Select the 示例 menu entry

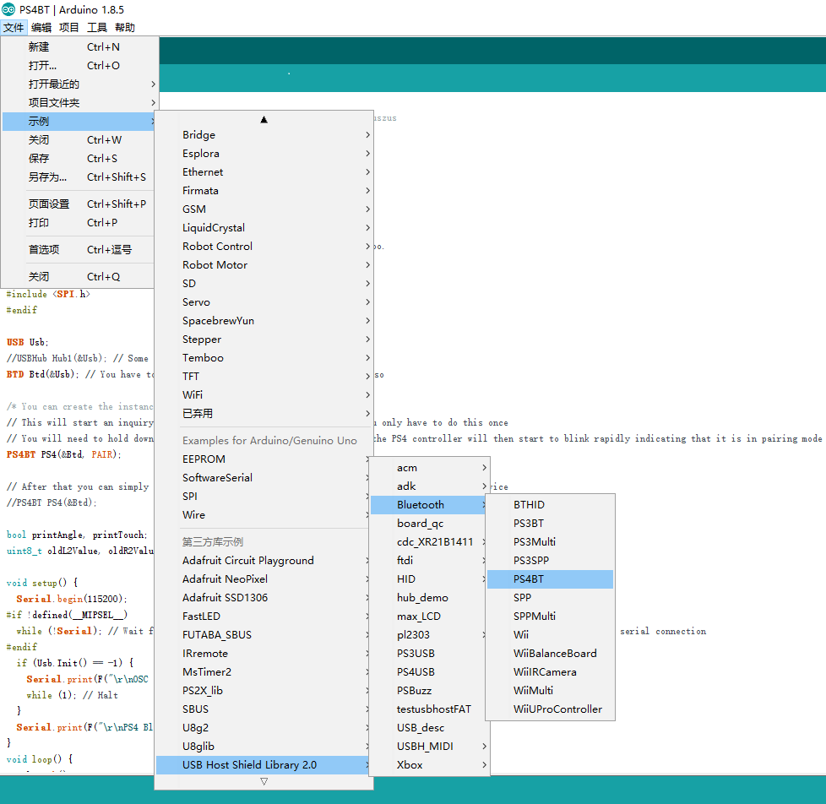(79, 121)
